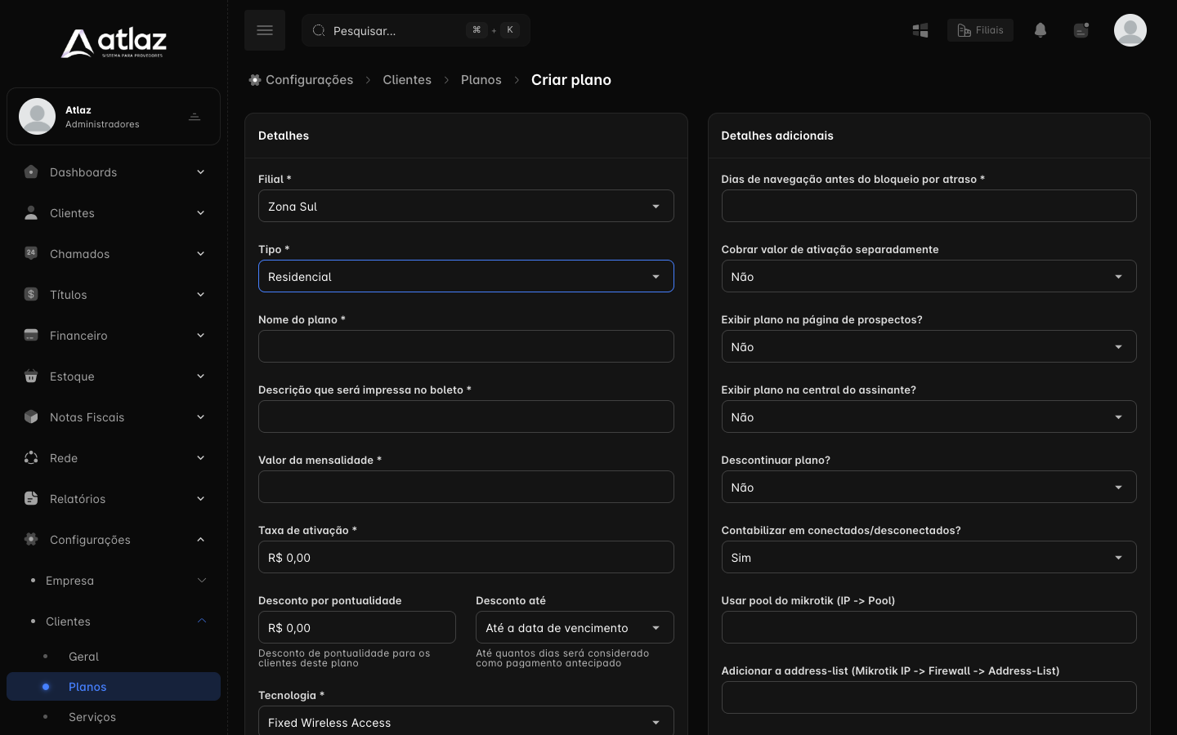The height and width of the screenshot is (735, 1177).
Task: Collapse the Configurações sidebar menu
Action: [x=114, y=540]
